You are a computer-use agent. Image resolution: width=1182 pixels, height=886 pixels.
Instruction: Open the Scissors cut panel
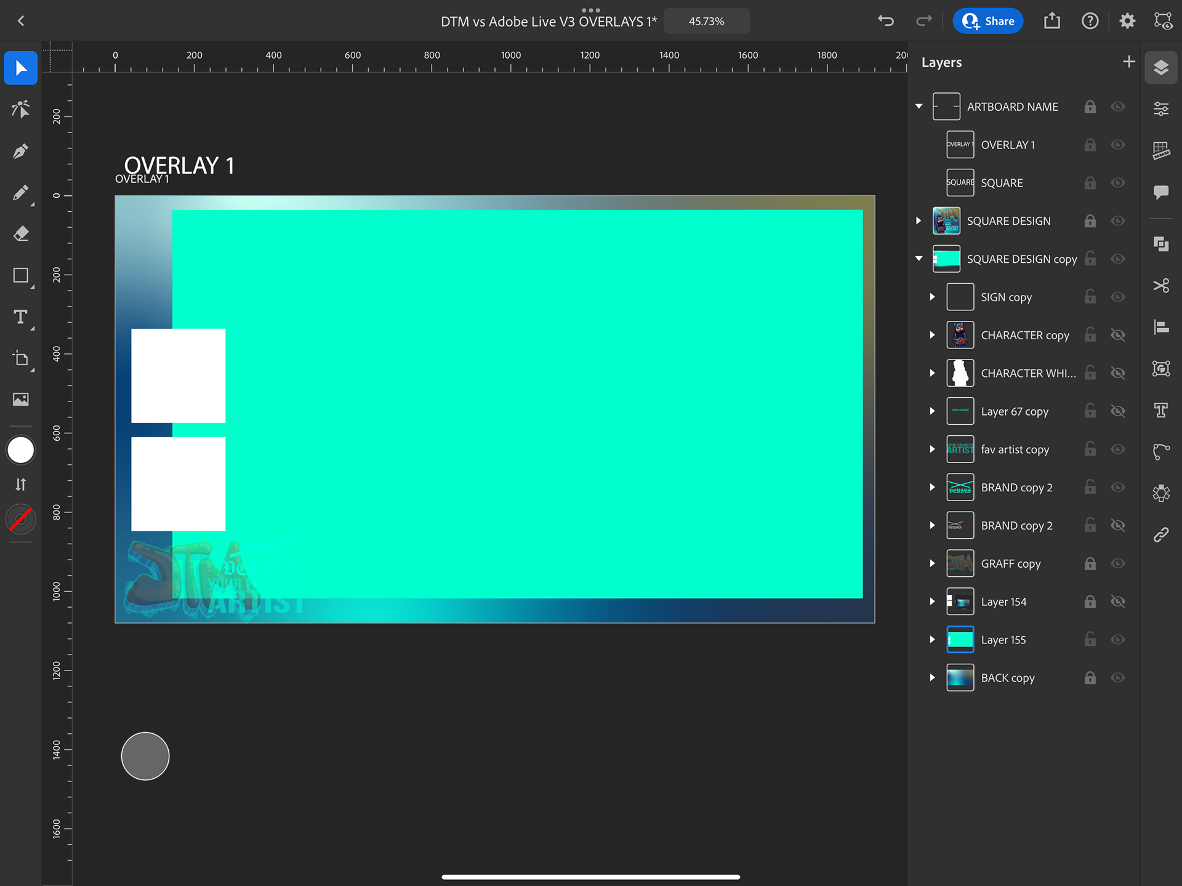point(1161,286)
